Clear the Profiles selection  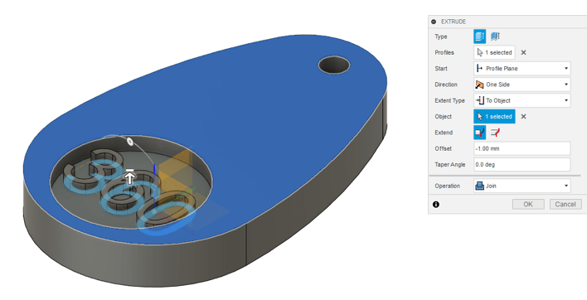523,52
